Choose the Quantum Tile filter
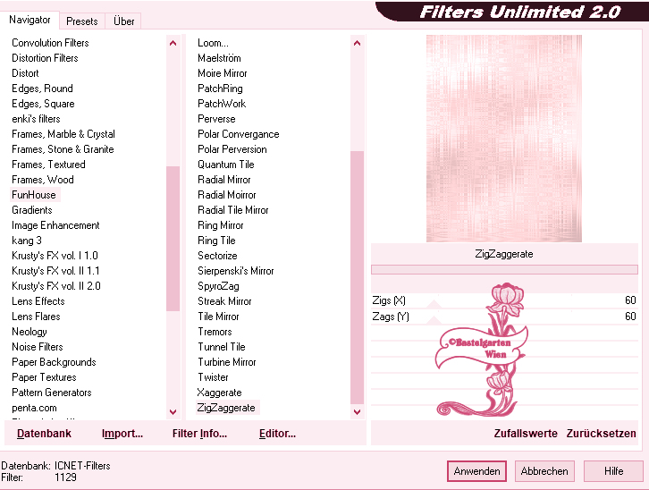Image resolution: width=649 pixels, height=490 pixels. (226, 165)
